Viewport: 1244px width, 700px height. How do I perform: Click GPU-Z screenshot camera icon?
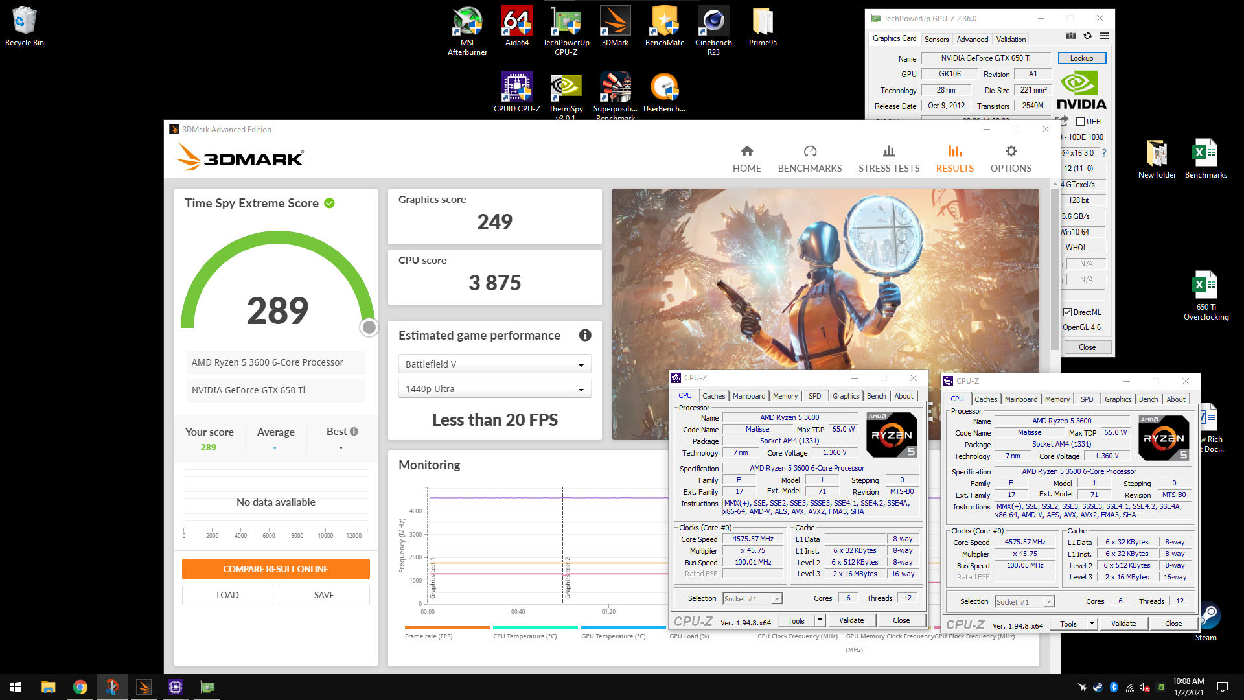tap(1071, 36)
